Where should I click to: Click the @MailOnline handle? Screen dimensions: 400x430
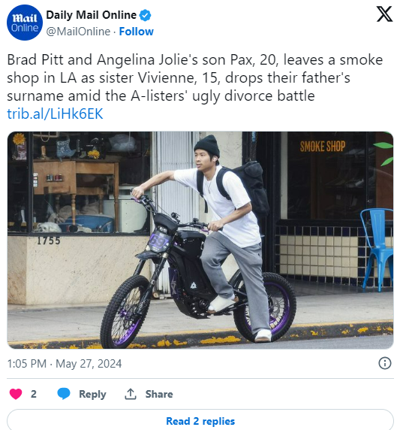tap(78, 32)
